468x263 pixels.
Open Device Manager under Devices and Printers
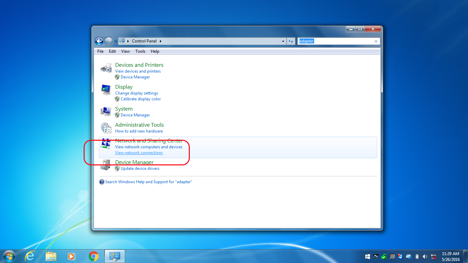135,77
